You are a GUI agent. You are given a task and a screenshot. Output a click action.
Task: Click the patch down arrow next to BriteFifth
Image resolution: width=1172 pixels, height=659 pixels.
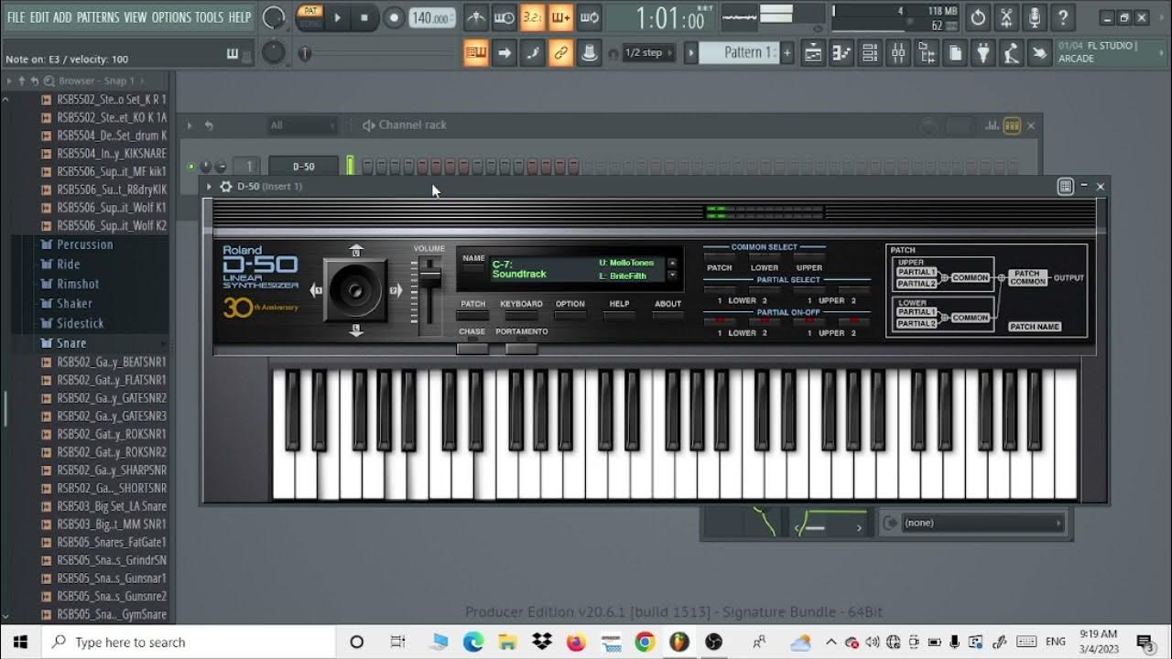(x=673, y=275)
